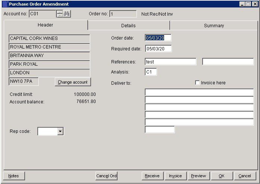Image resolution: width=260 pixels, height=184 pixels.
Task: Minimize the Purchase Order Amendment window
Action: [x=242, y=4]
